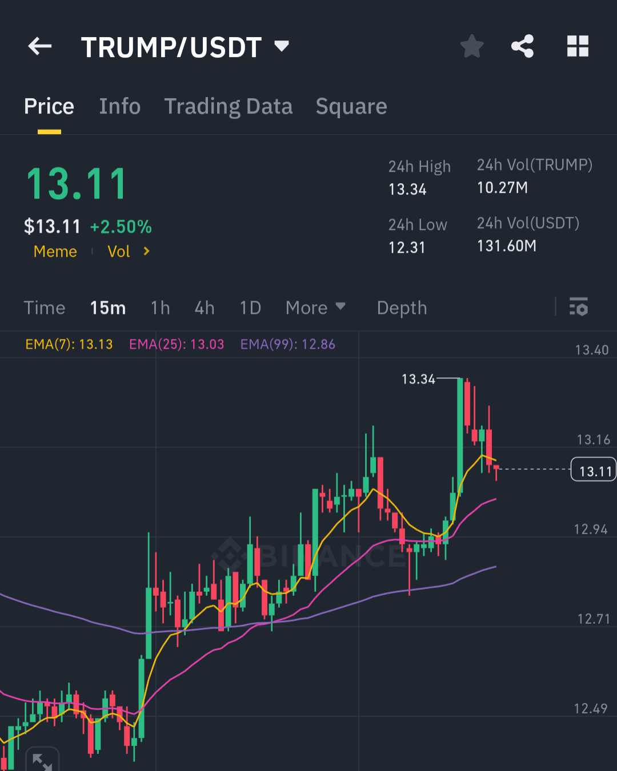Expand chart to fullscreen
The height and width of the screenshot is (771, 617).
click(42, 760)
